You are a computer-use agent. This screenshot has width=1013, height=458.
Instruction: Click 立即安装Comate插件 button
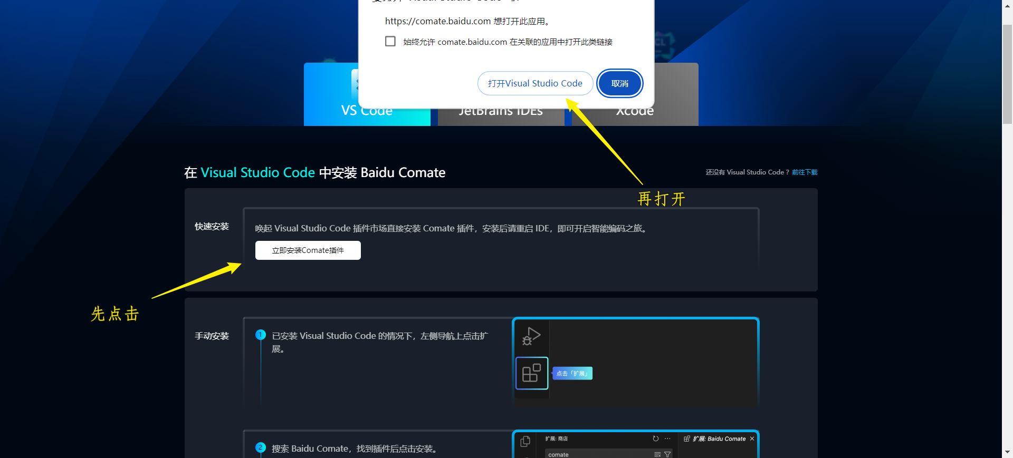[x=308, y=250]
